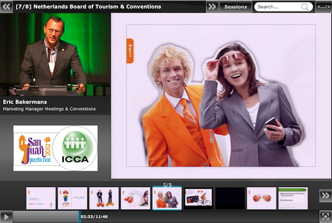The height and width of the screenshot is (223, 332).
Task: Go to previous session with double-left arrow
Action: (6, 7)
